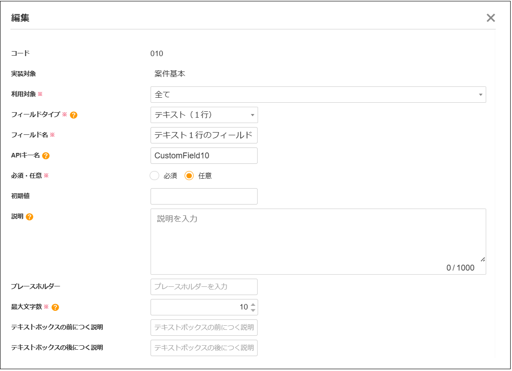512x371 pixels.
Task: Click the resize handle of 説明 textarea
Action: coord(483,259)
